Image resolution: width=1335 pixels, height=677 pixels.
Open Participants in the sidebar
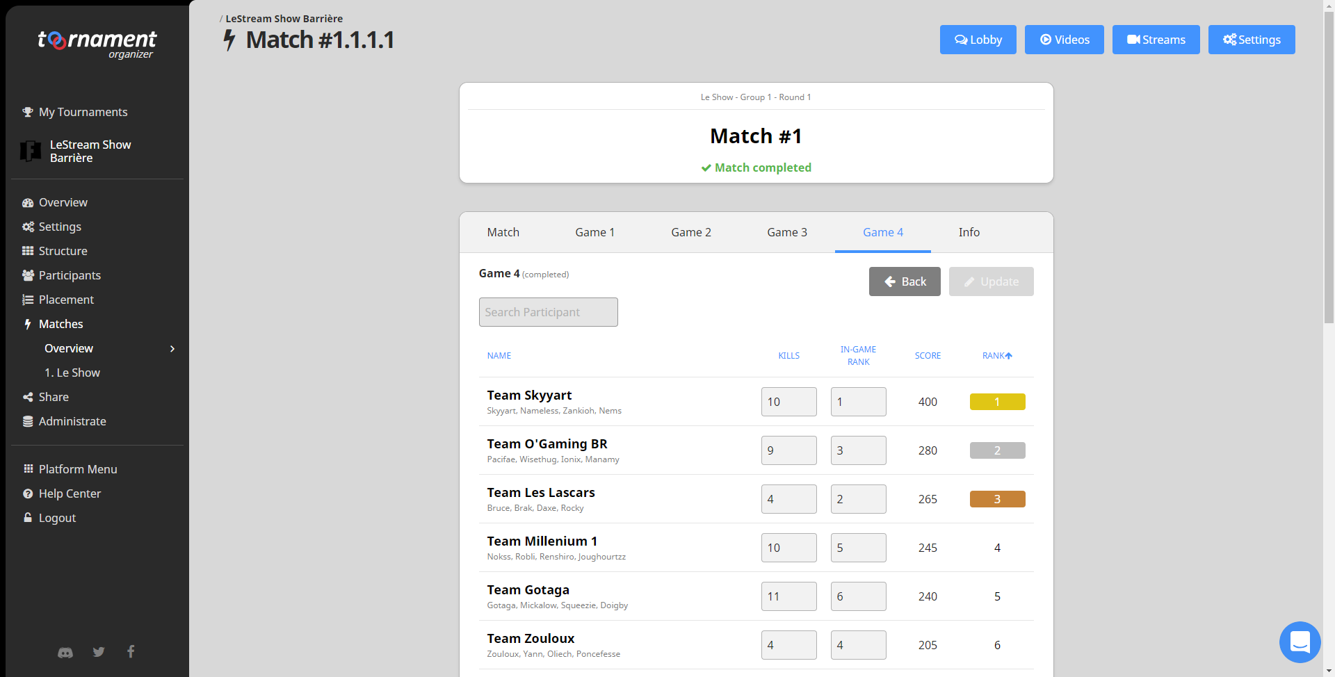coord(70,275)
